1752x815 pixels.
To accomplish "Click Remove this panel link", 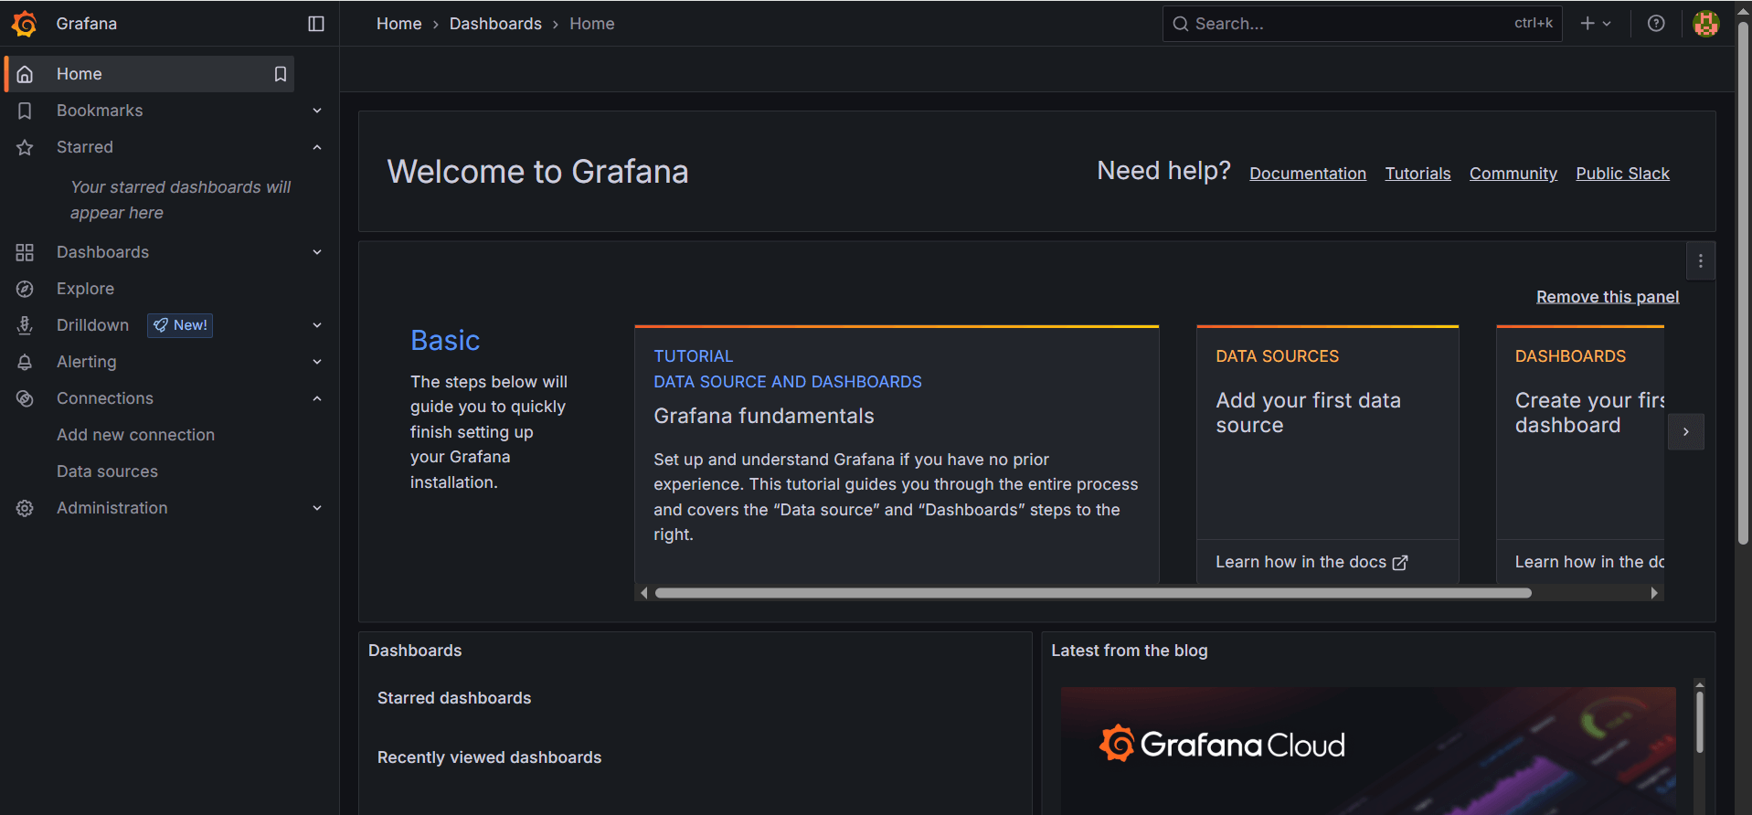I will (x=1607, y=297).
